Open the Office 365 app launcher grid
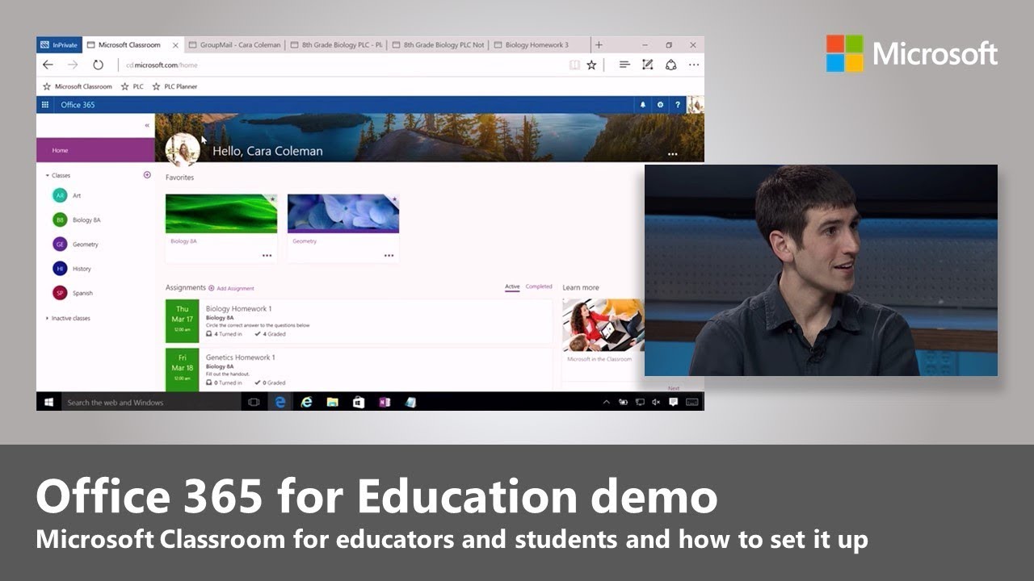1034x581 pixels. pyautogui.click(x=45, y=105)
